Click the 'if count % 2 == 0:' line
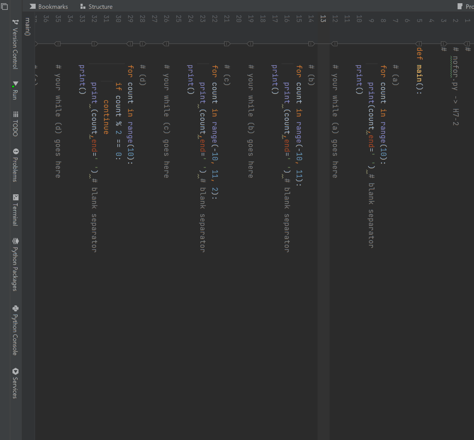The image size is (474, 440). point(118,121)
